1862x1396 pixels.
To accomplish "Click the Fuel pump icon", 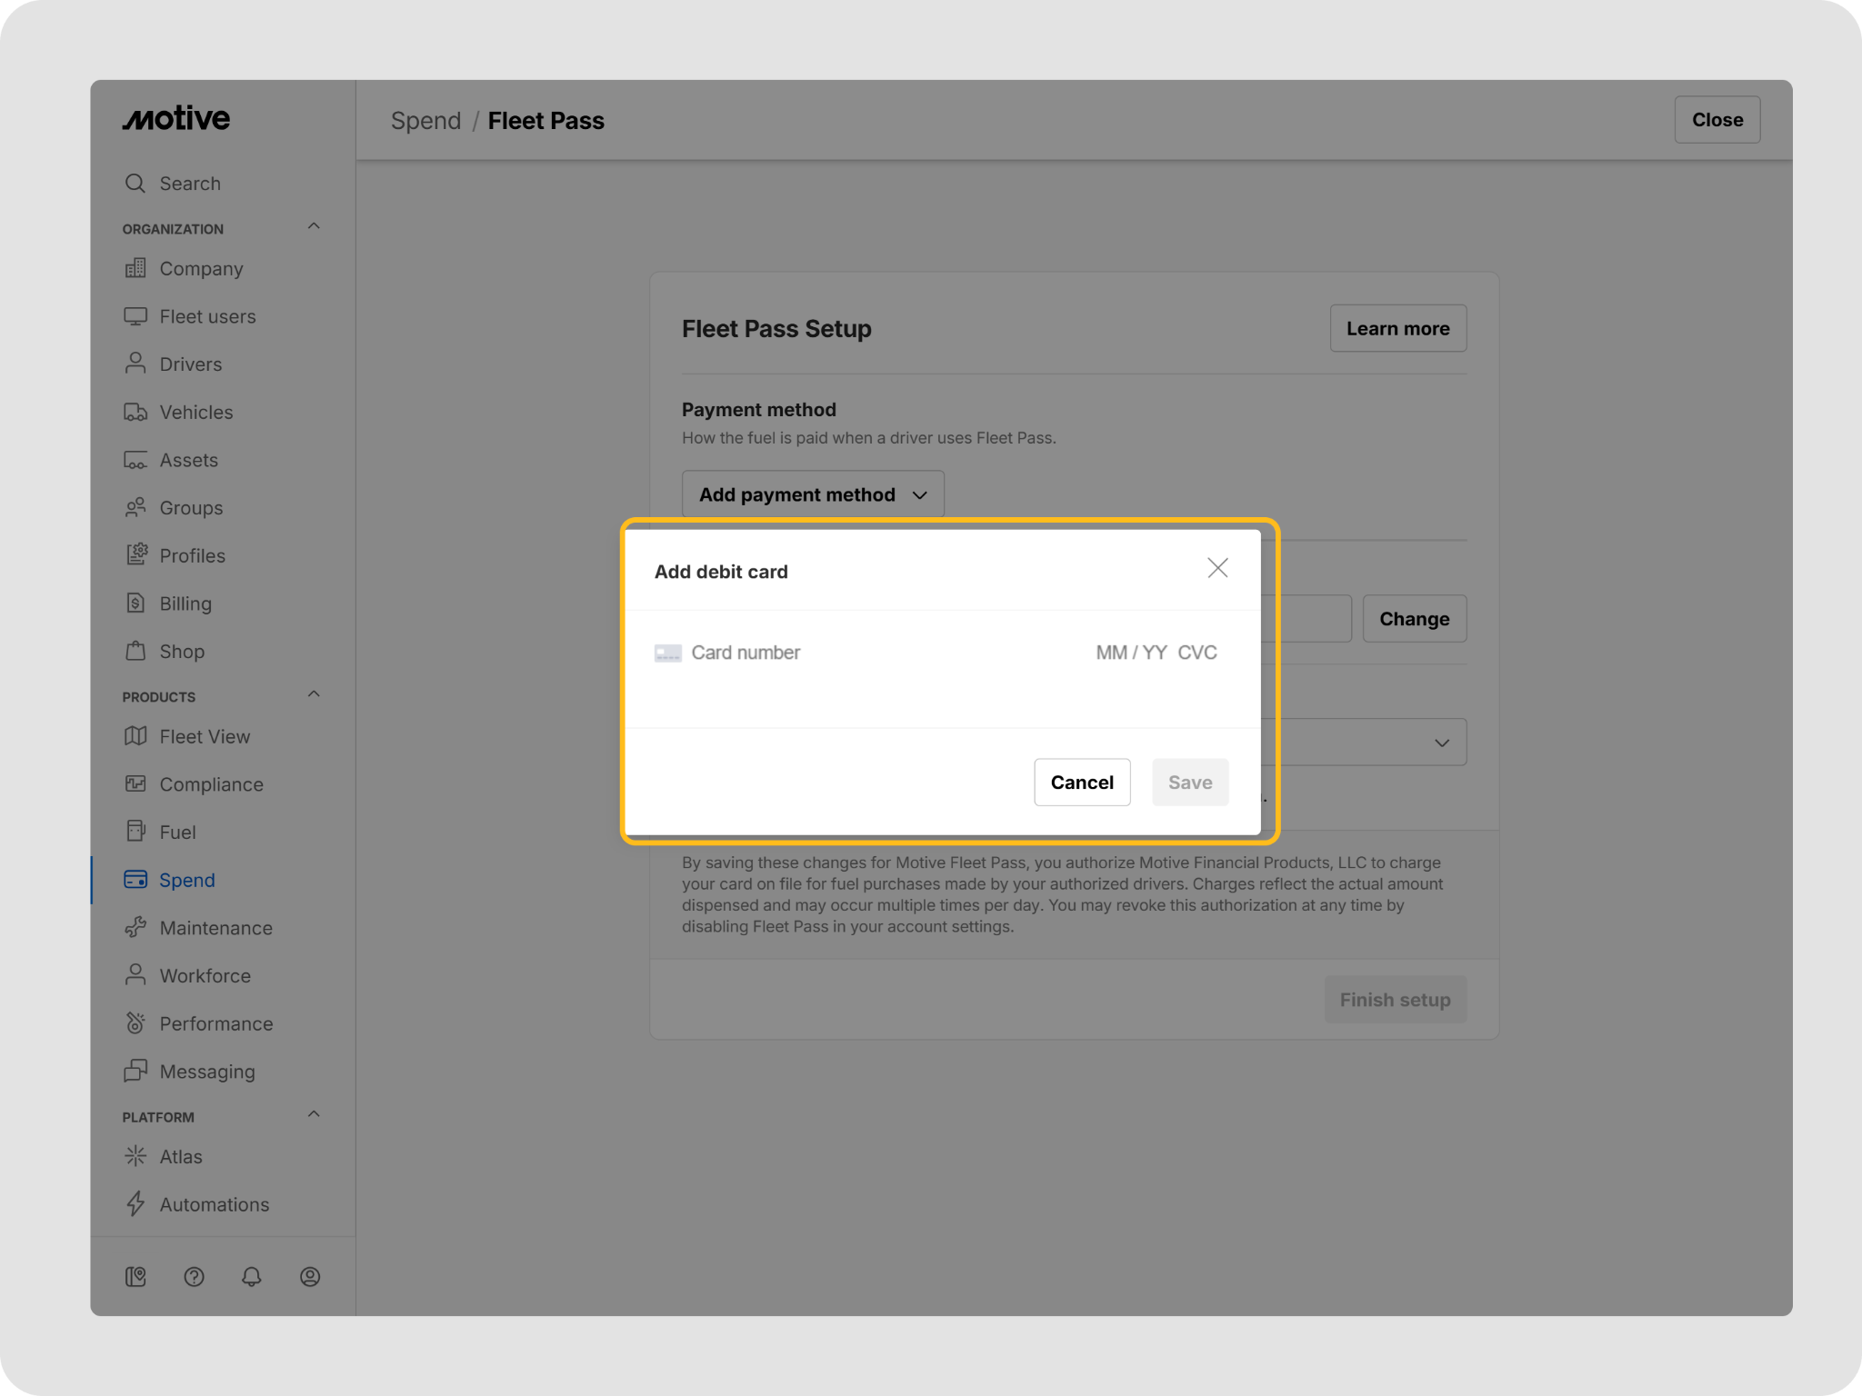I will 135,831.
